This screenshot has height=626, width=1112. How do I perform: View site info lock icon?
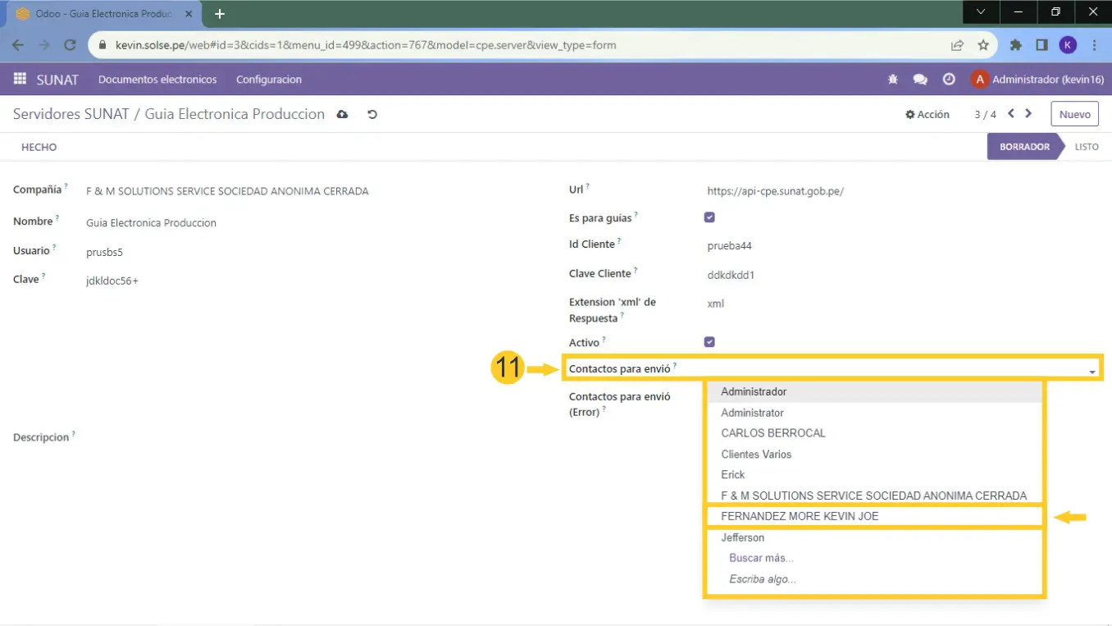pos(102,45)
